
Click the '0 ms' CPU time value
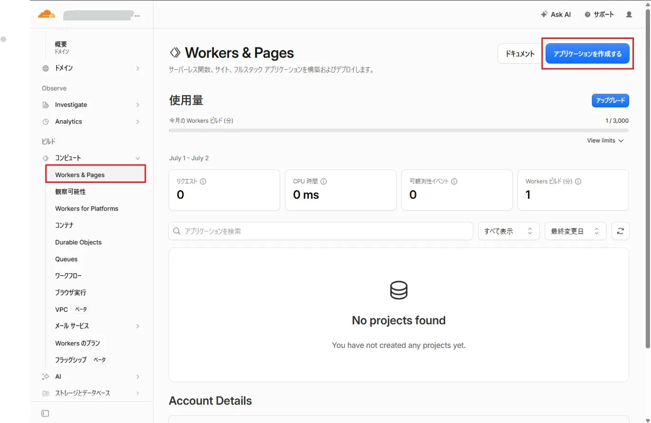pyautogui.click(x=306, y=195)
